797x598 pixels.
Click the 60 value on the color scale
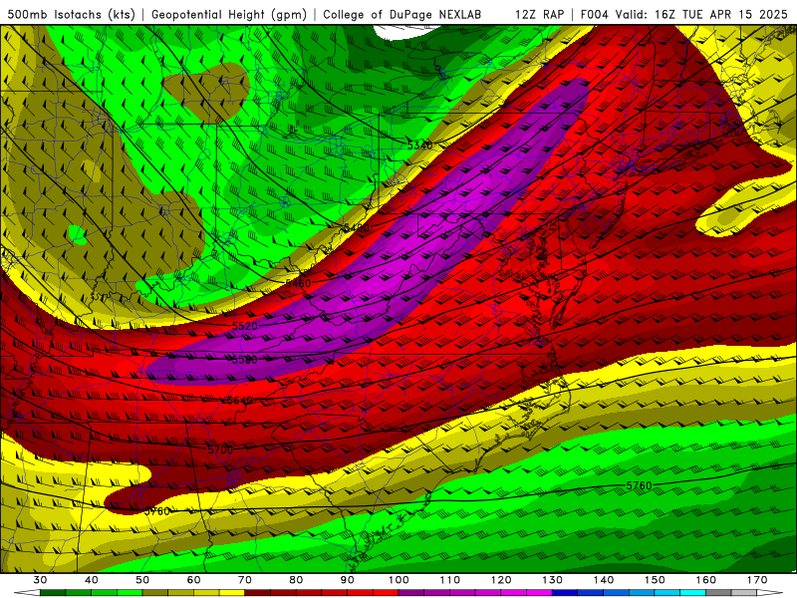pos(193,580)
